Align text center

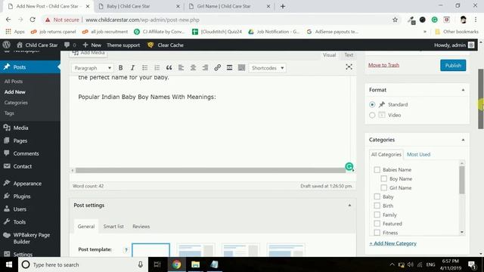[x=193, y=68]
